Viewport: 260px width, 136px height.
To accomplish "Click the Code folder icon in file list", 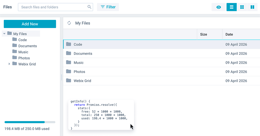I will pos(69,44).
